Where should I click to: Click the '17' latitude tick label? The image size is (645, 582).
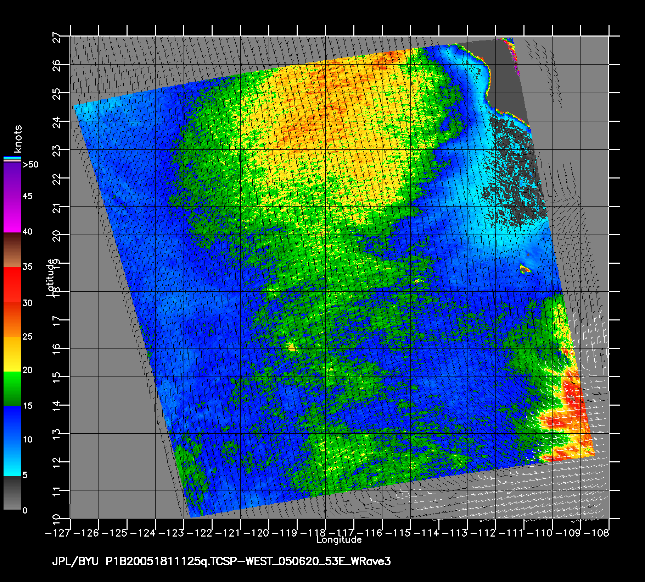coord(57,322)
